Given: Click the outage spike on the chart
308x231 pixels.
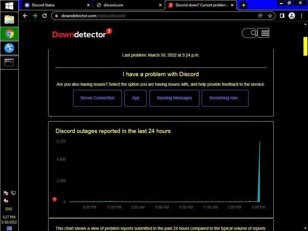Looking at the screenshot, I should (259, 171).
